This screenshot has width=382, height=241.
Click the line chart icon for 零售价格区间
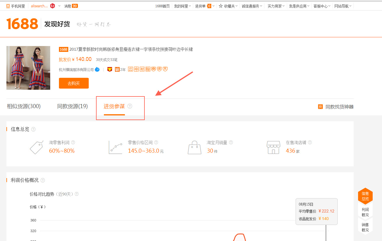pos(115,147)
